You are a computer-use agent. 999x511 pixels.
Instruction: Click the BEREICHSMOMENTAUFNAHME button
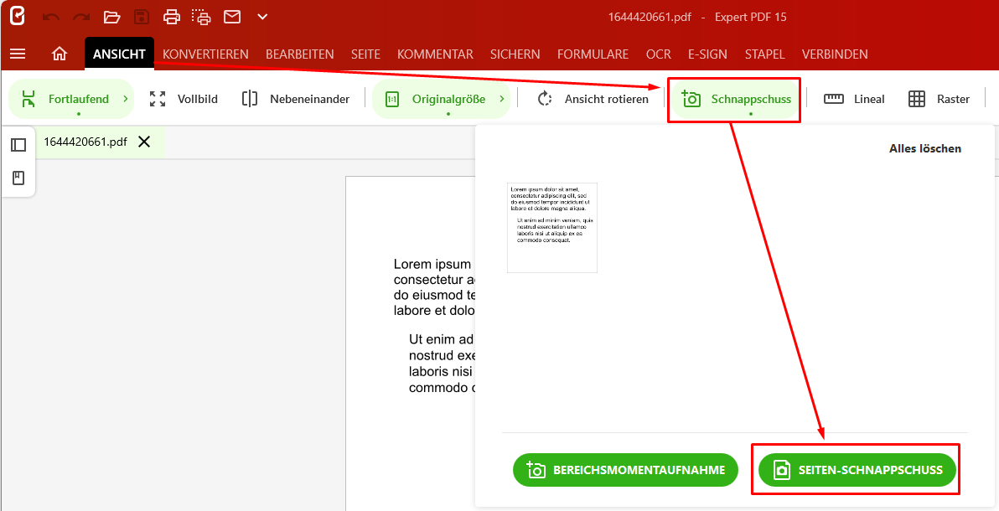point(625,470)
